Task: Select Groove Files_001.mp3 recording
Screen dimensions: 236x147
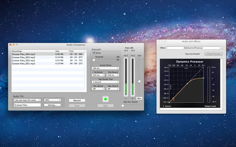Action: coord(48,64)
